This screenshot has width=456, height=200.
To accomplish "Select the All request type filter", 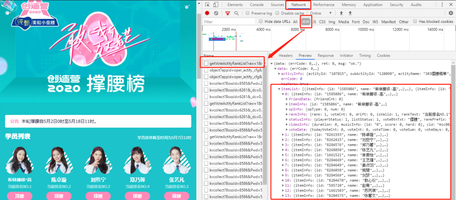I will (x=295, y=22).
